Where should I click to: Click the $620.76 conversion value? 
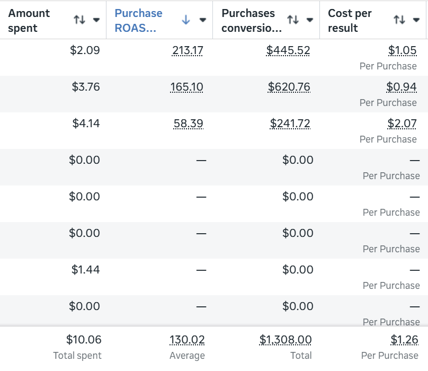point(289,87)
